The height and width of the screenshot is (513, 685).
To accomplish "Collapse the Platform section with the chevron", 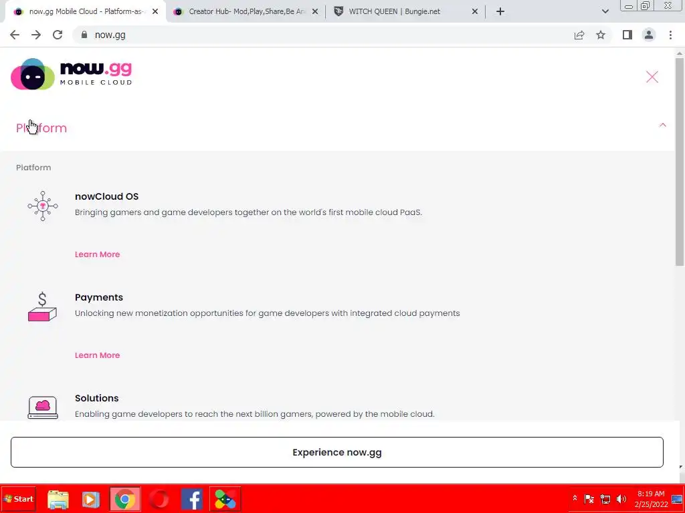I will 663,125.
